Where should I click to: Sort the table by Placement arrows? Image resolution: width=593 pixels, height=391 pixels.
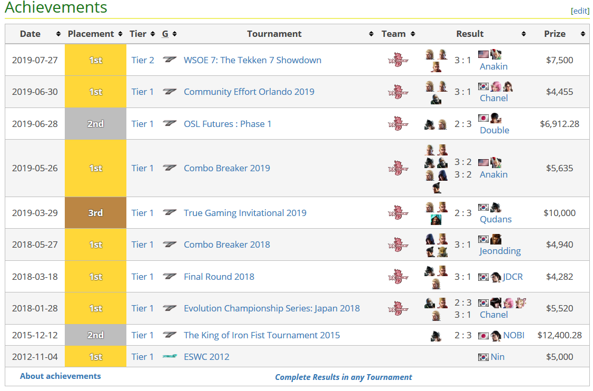click(121, 34)
